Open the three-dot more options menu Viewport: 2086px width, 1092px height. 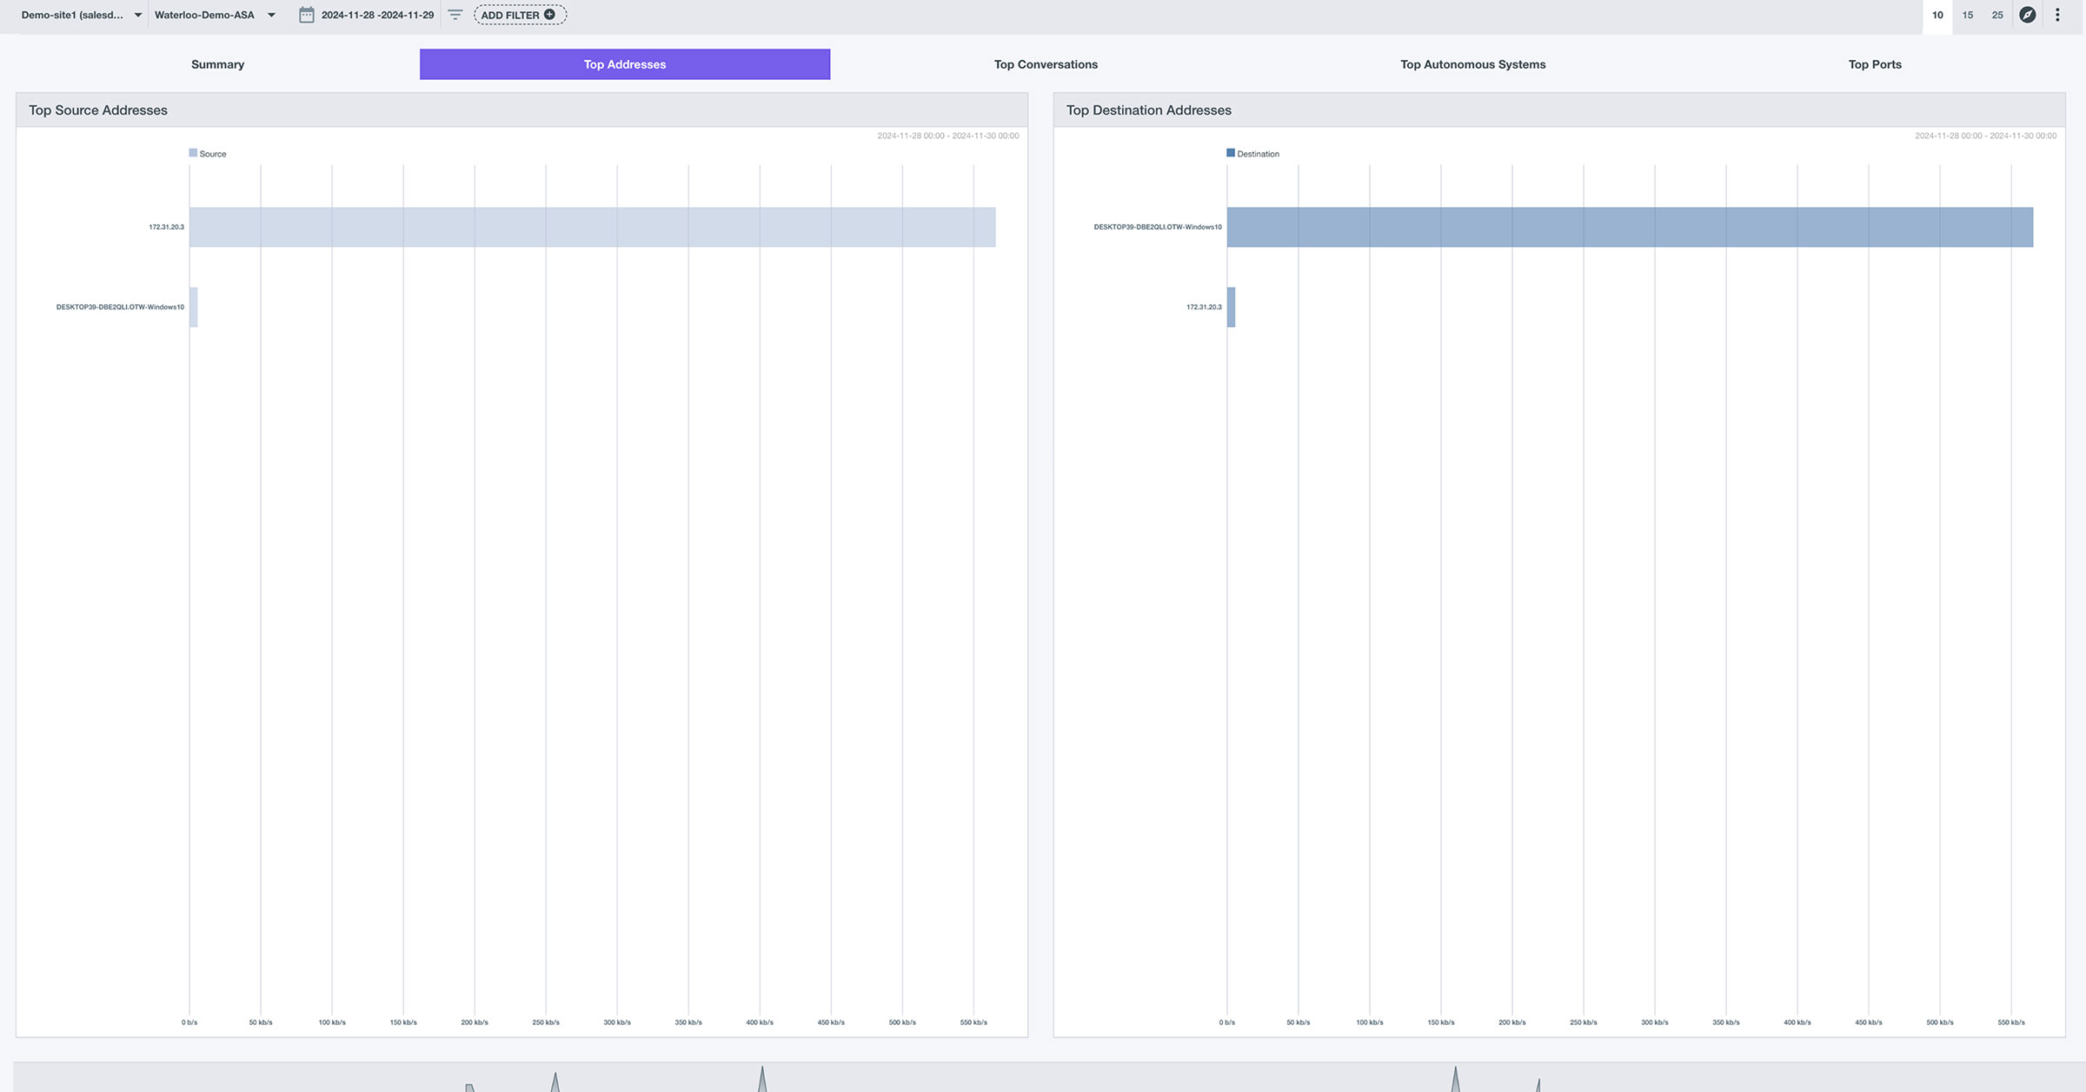pos(2057,15)
